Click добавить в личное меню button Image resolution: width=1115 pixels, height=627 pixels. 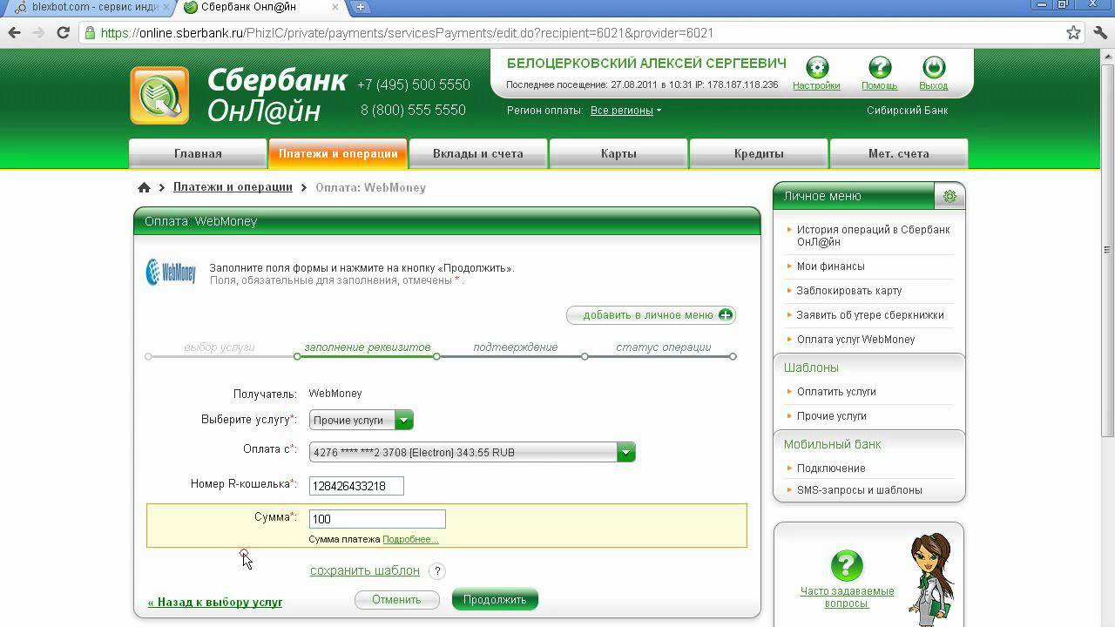pyautogui.click(x=651, y=315)
